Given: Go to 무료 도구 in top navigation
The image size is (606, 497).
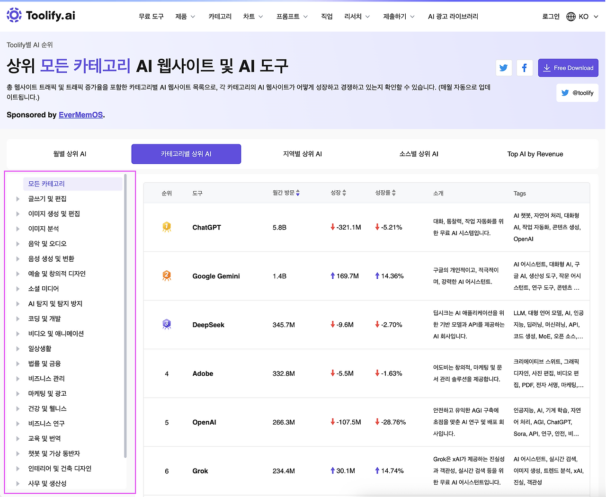Looking at the screenshot, I should coord(151,17).
